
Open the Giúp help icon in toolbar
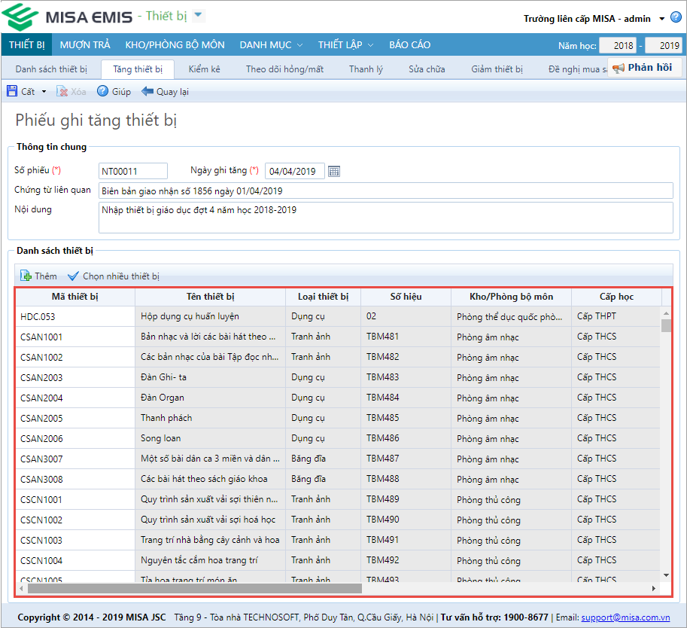pyautogui.click(x=103, y=92)
